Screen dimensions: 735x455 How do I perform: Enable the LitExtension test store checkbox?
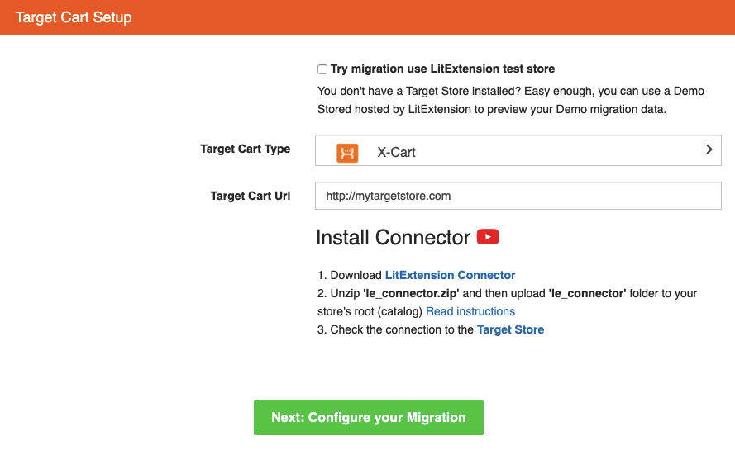[x=322, y=69]
